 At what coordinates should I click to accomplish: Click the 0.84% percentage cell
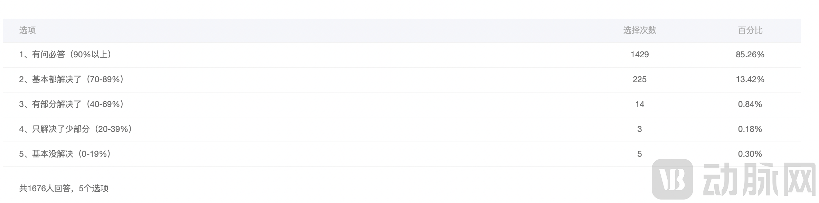click(750, 104)
